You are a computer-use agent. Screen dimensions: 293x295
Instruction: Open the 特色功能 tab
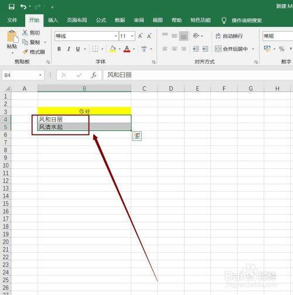[x=200, y=20]
